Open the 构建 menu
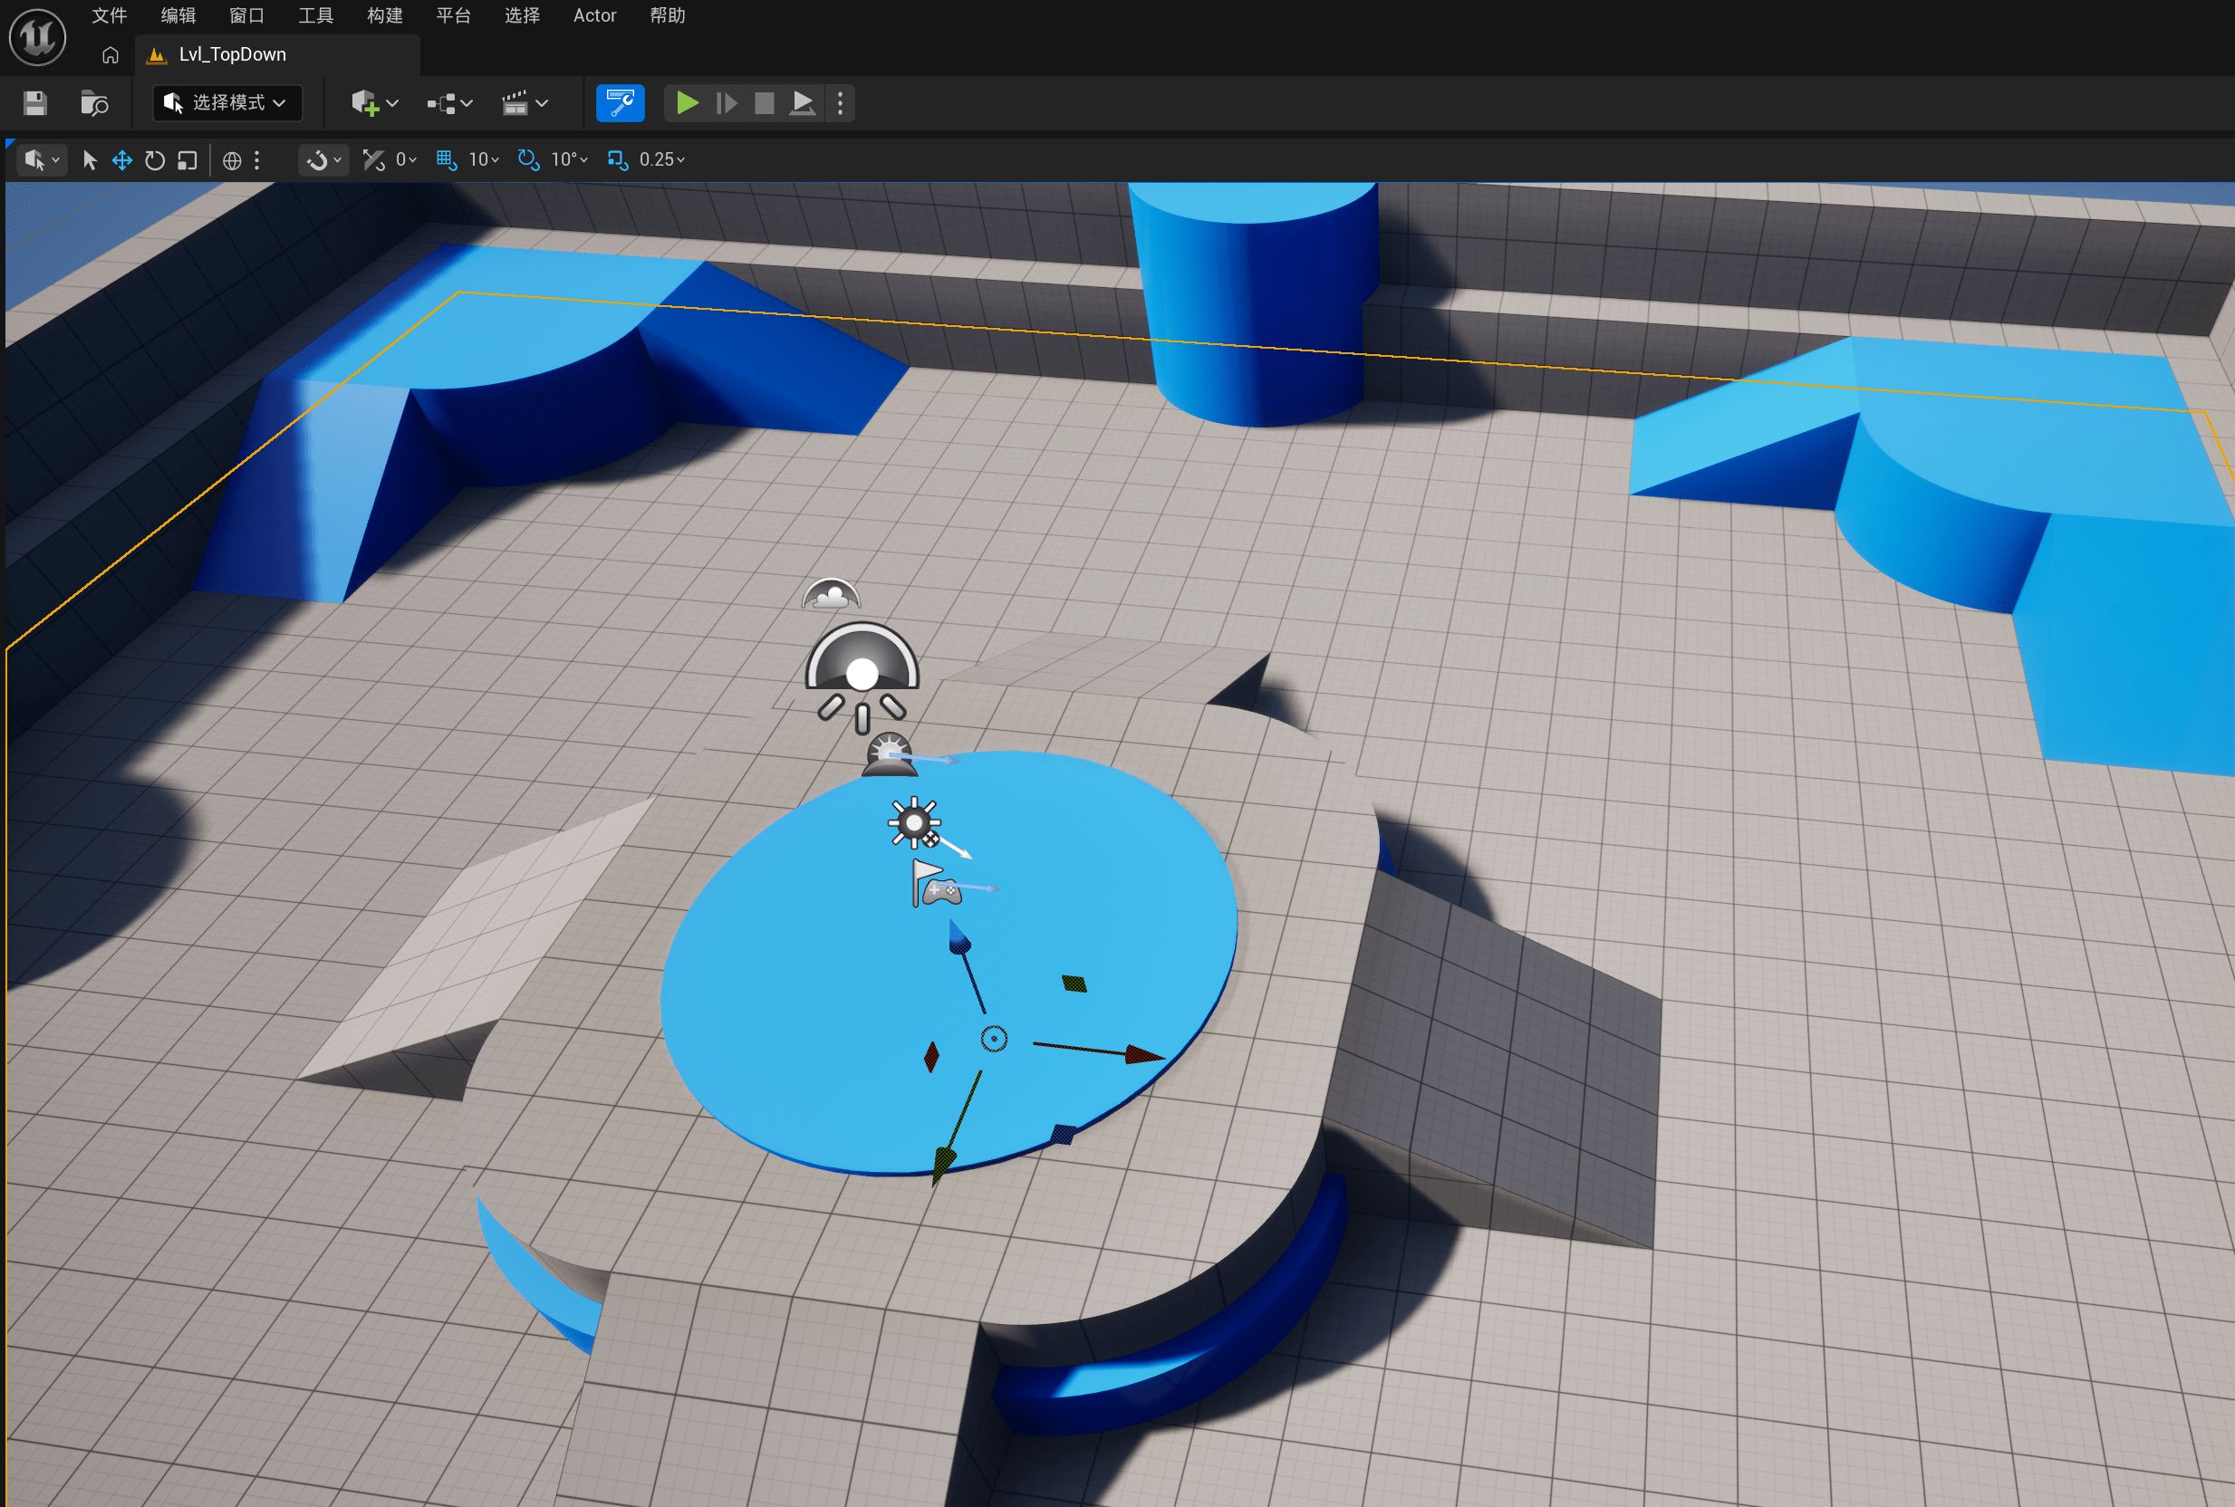 (x=384, y=15)
